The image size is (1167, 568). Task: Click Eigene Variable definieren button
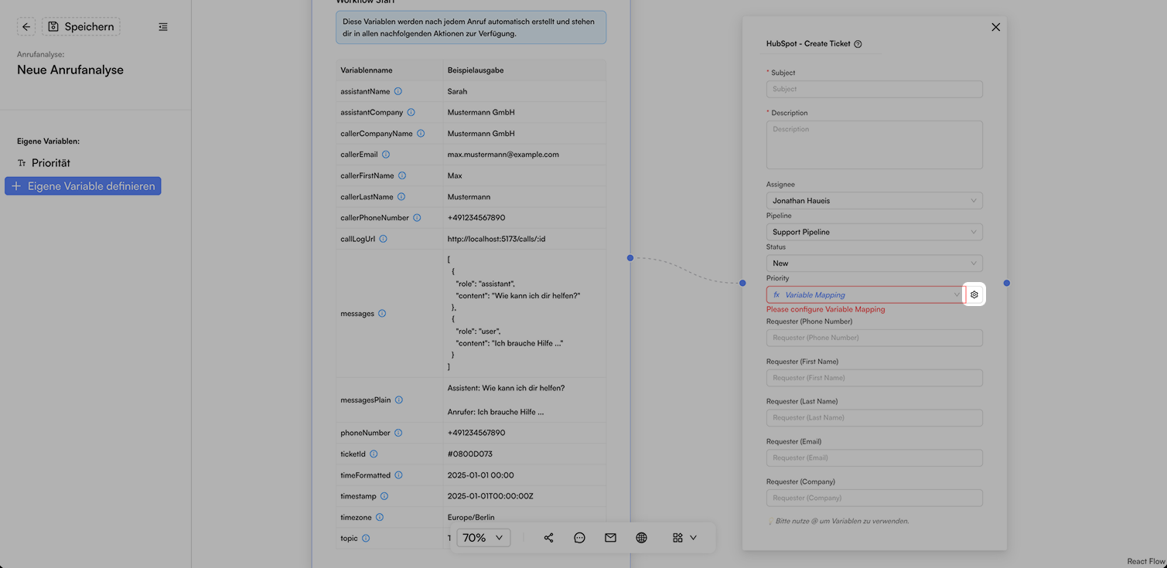pos(83,186)
